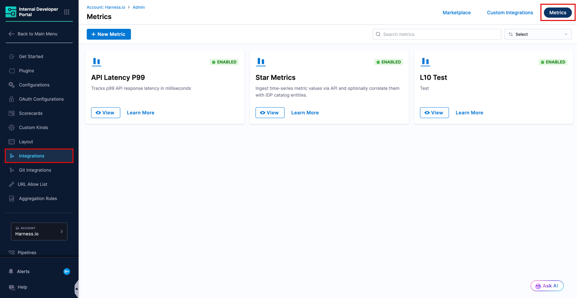Click the Admin breadcrumb link
Screen dimensions: 577x298
[x=138, y=7]
